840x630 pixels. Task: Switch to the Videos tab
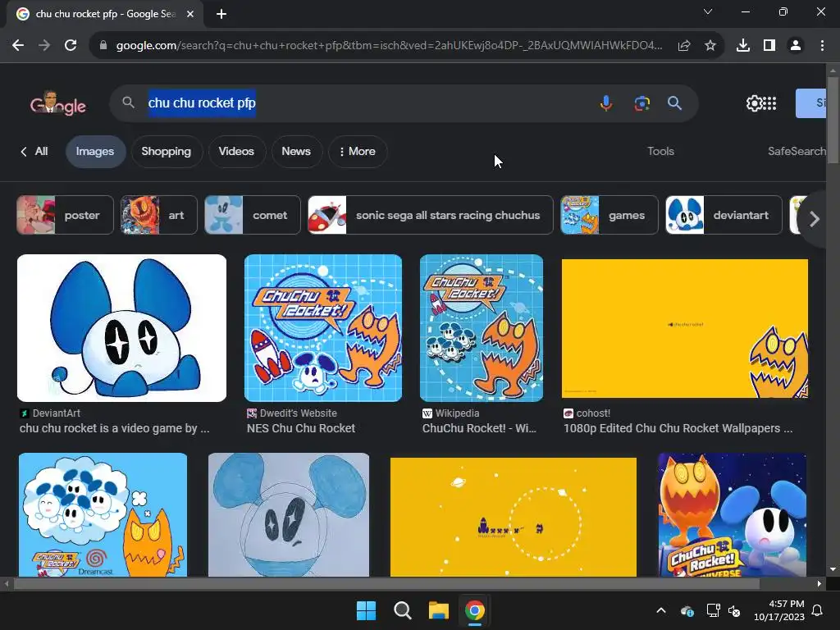click(x=236, y=151)
